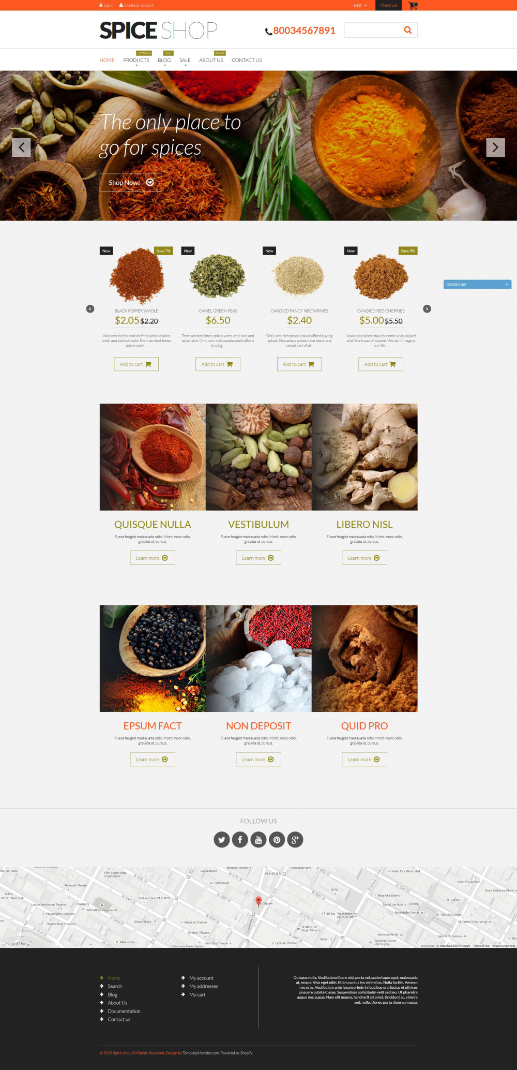Image resolution: width=517 pixels, height=1070 pixels.
Task: Go to previous hero slide arrow
Action: 21,147
